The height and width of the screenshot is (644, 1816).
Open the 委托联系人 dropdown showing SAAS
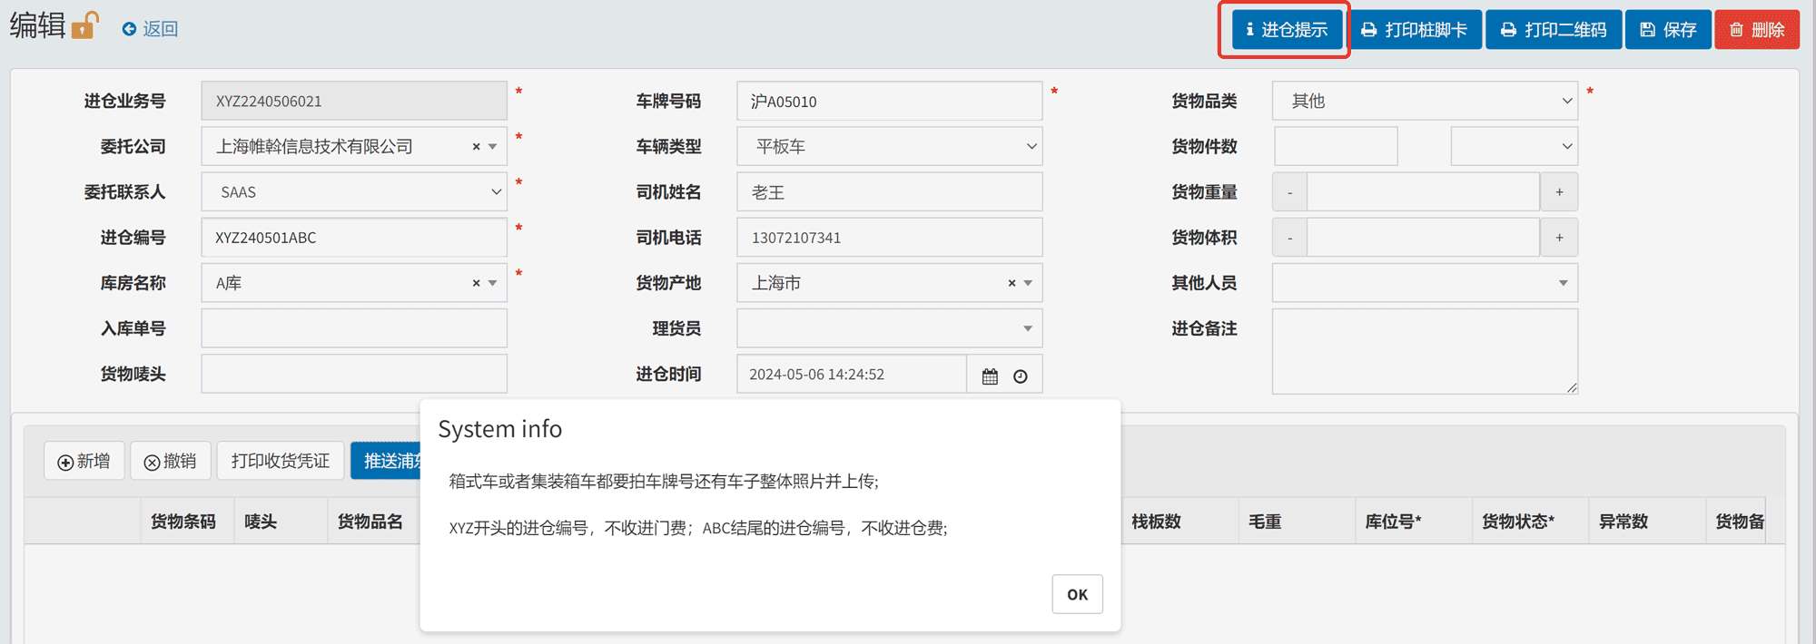353,192
